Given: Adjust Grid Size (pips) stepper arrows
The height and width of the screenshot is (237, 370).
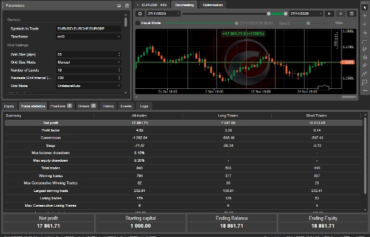Looking at the screenshot, I should point(119,54).
